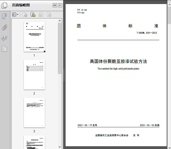Click the page 1 thumbnail resize corner handle
Image resolution: width=171 pixels, height=149 pixels.
point(45,52)
